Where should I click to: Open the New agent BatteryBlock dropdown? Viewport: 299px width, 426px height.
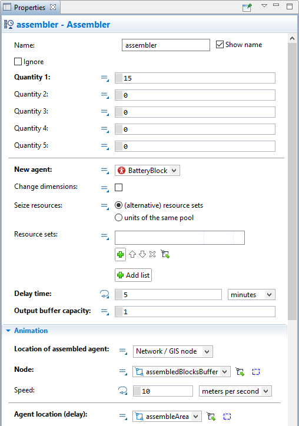coord(147,171)
